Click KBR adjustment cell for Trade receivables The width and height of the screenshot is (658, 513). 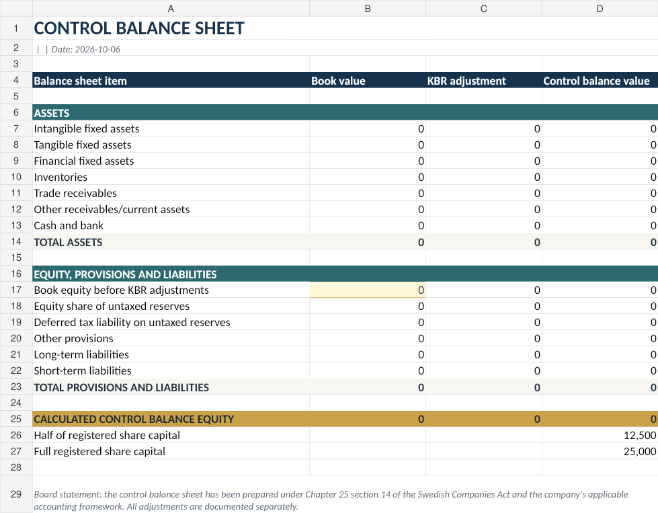[484, 193]
